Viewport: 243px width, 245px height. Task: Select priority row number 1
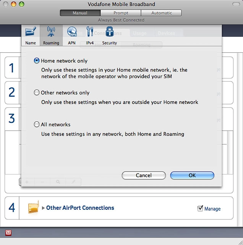click(x=12, y=68)
